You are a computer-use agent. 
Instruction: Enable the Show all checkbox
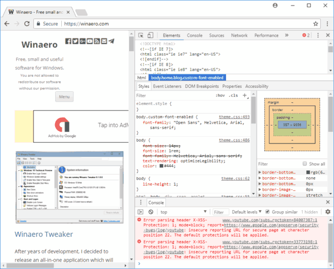tap(305, 163)
